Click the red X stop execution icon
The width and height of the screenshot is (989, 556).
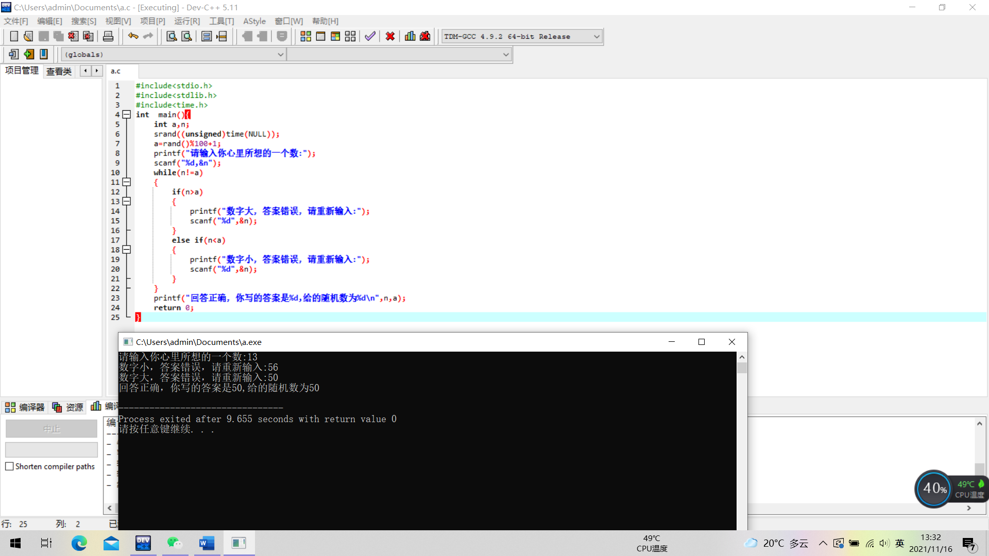click(390, 37)
